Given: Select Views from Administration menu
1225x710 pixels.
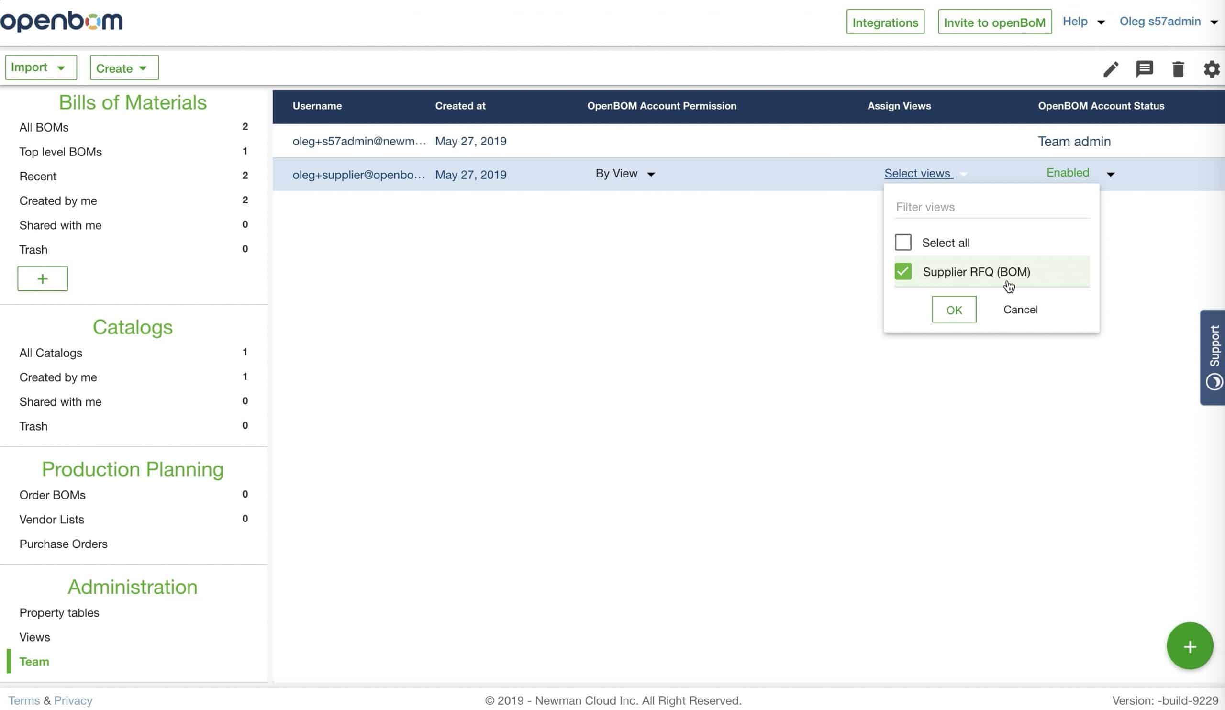Looking at the screenshot, I should coord(34,636).
